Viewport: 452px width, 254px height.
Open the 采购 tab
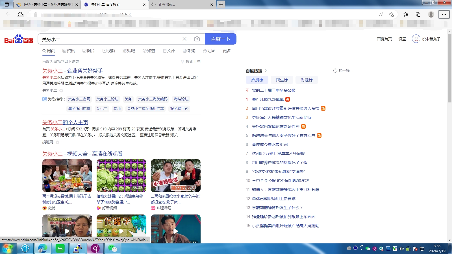tap(189, 51)
